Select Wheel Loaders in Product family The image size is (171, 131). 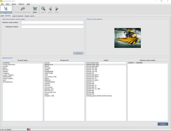[23, 79]
